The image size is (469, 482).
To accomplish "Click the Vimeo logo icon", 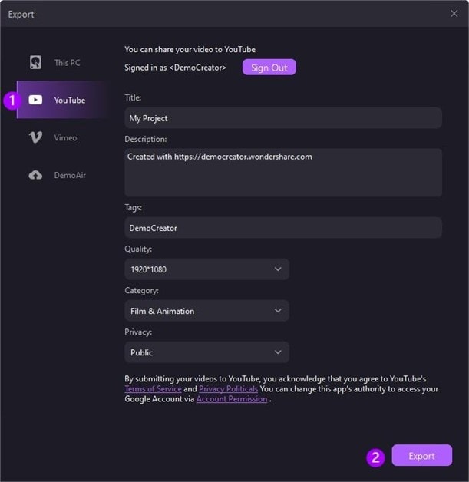I will point(35,137).
